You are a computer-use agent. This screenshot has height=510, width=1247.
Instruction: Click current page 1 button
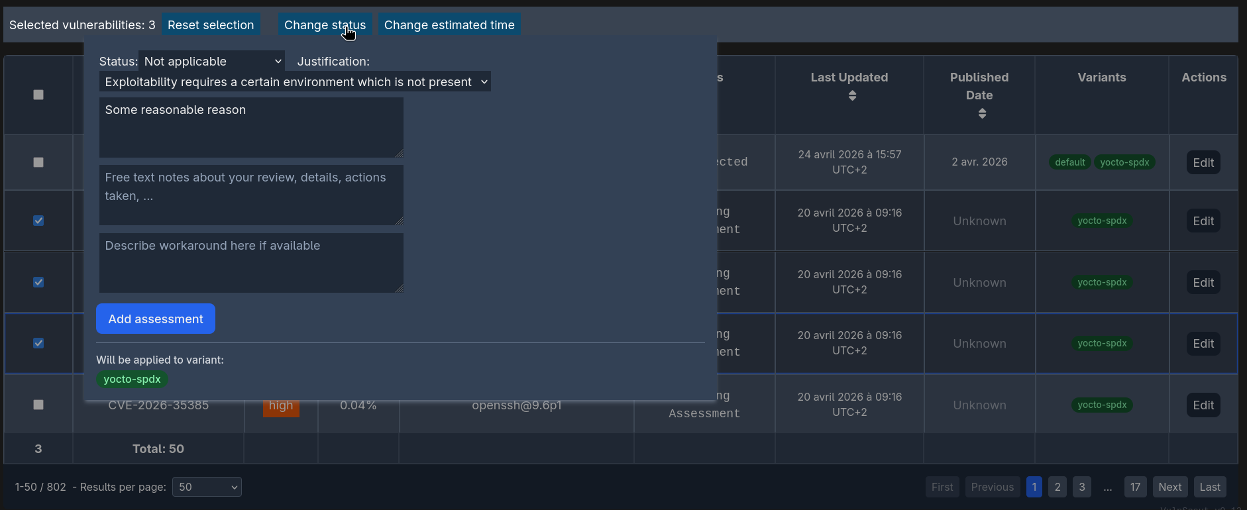point(1034,487)
